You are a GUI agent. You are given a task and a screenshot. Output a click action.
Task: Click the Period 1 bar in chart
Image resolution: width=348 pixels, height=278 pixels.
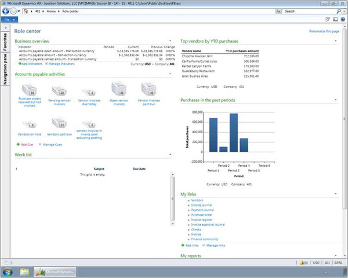(213, 135)
